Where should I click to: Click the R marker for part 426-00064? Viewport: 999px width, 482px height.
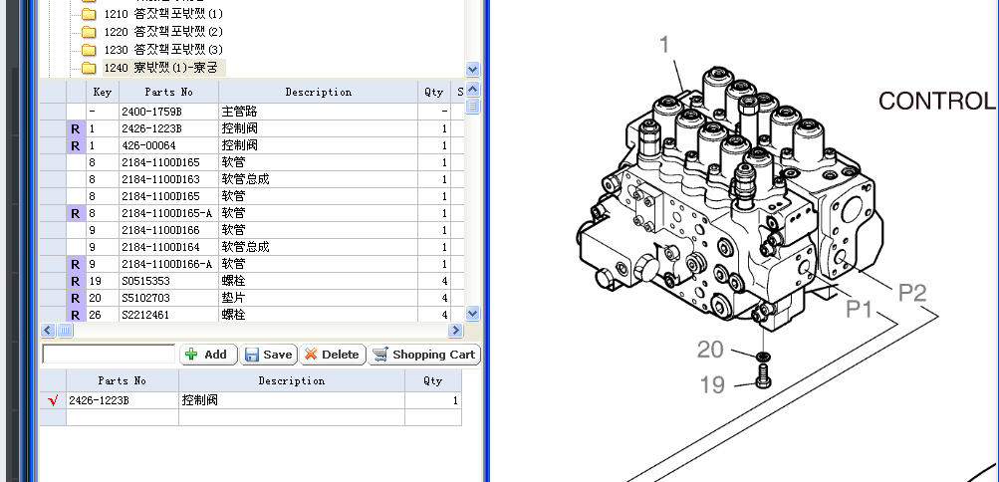[76, 145]
